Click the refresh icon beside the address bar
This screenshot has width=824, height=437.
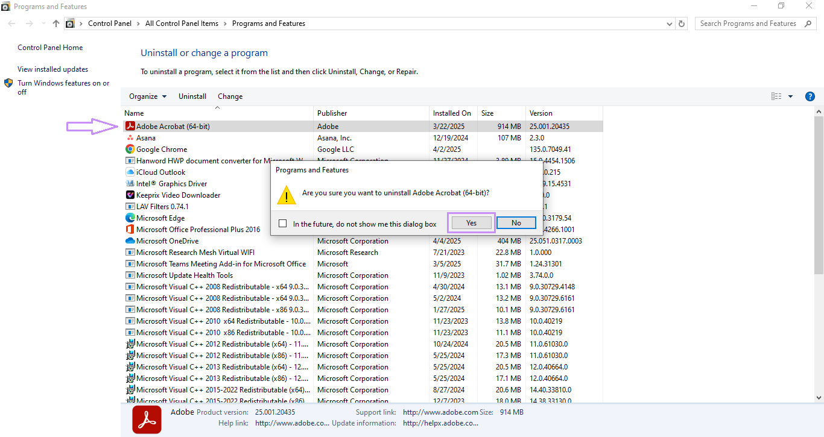click(x=682, y=24)
